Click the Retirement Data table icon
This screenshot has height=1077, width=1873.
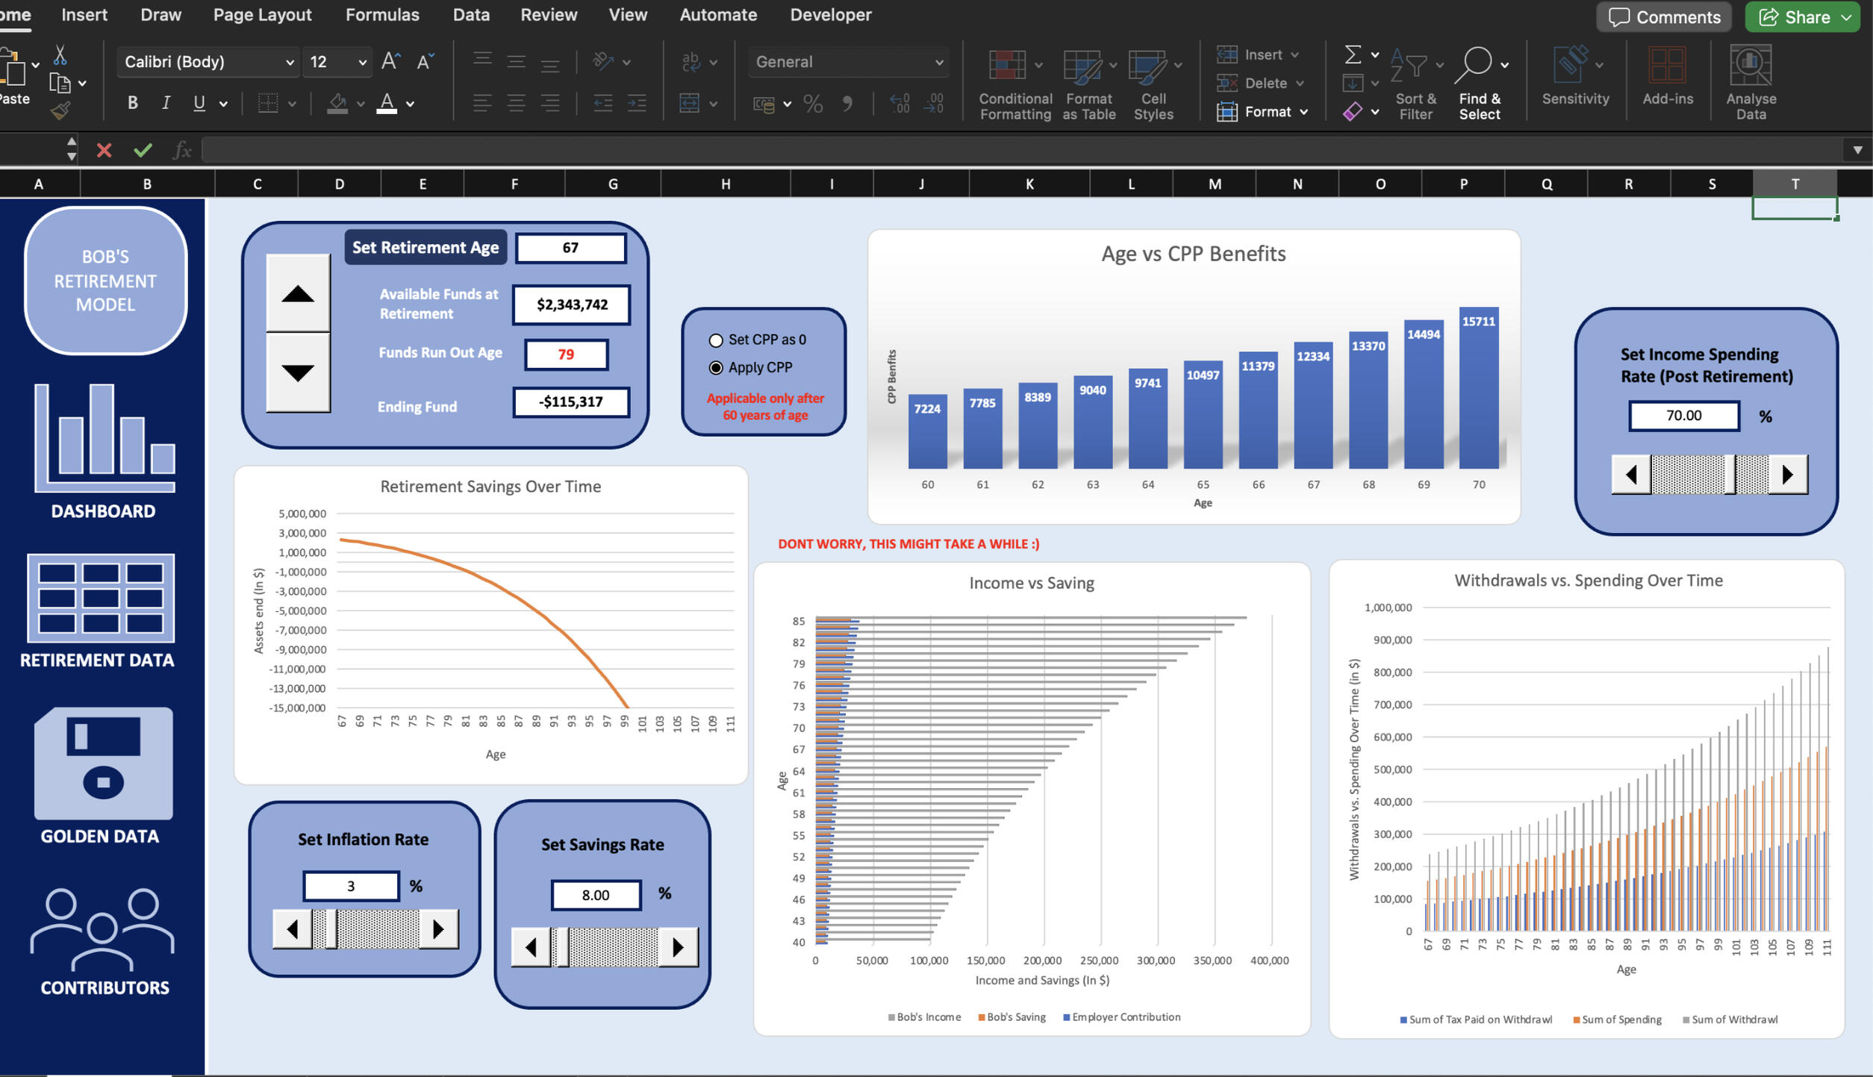point(101,598)
